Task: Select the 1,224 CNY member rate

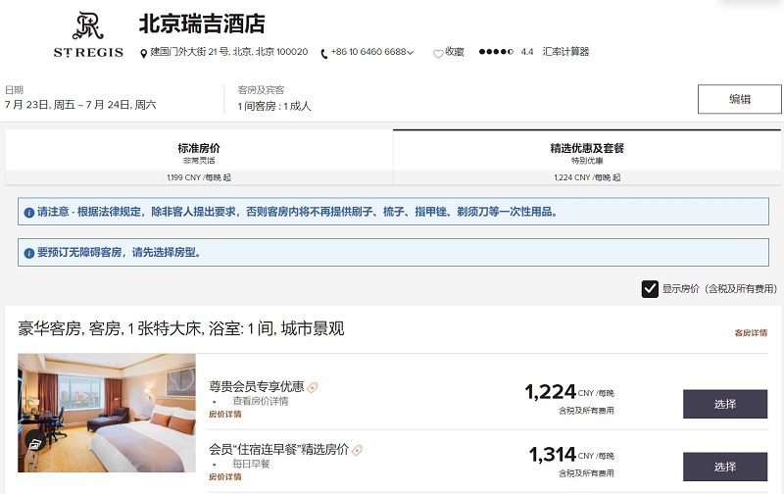Action: point(725,404)
